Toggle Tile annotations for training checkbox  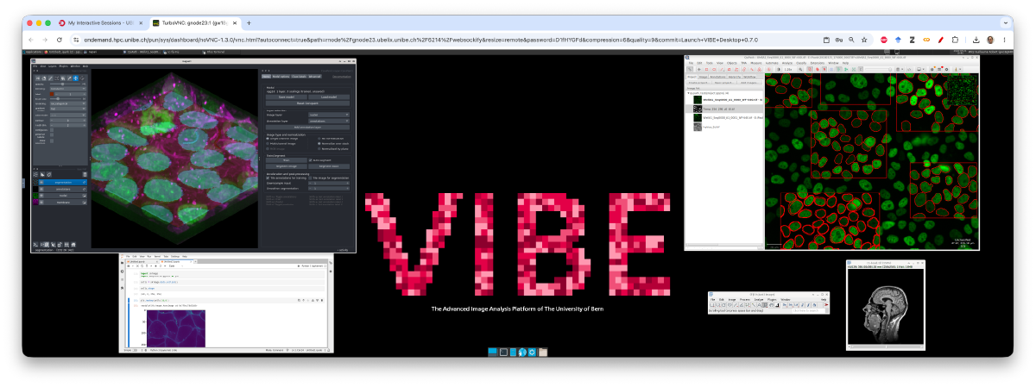click(268, 178)
